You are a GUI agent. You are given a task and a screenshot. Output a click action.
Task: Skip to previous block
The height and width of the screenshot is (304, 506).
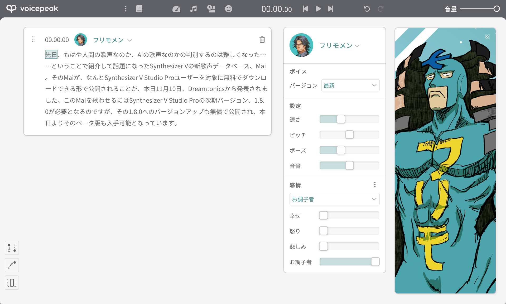click(305, 9)
